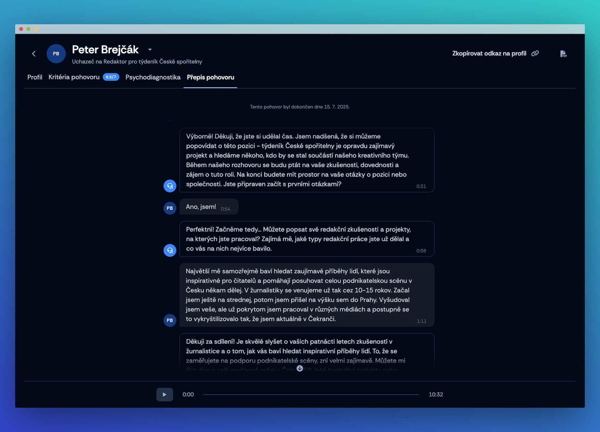Open the Kritéria pohovoru tab
Screen dimensions: 600x432
[74, 77]
